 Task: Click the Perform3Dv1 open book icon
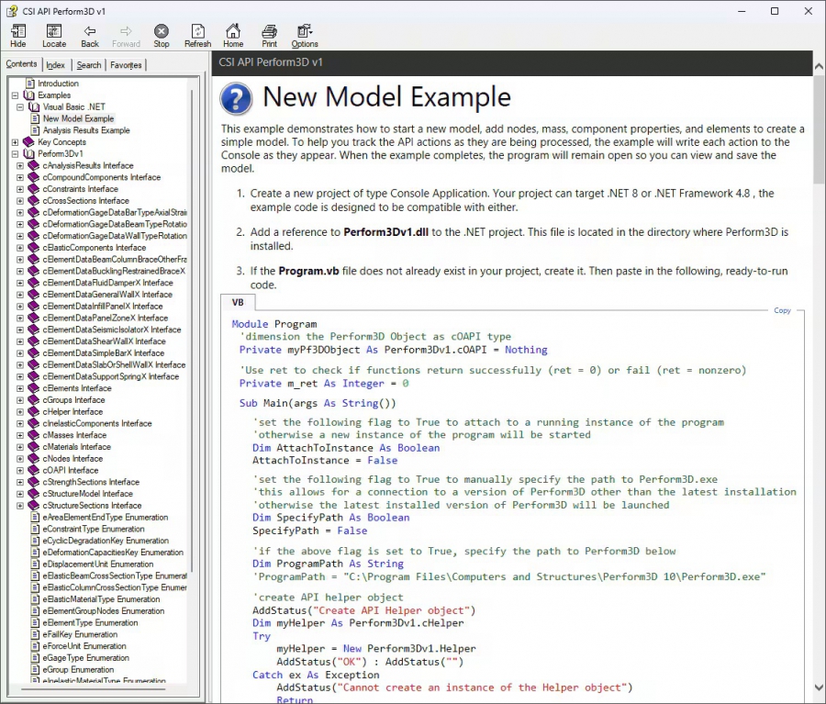29,154
